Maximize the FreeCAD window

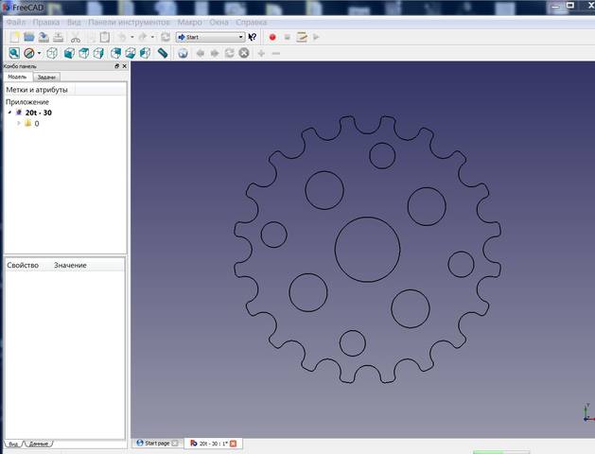pyautogui.click(x=570, y=6)
